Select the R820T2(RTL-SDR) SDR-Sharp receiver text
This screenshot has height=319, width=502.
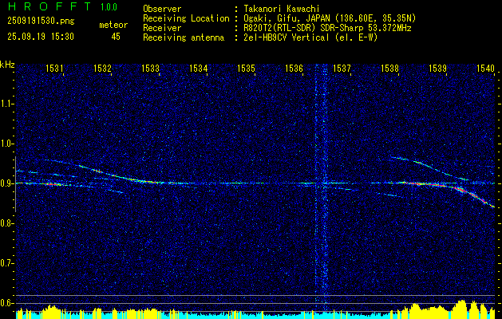click(327, 28)
